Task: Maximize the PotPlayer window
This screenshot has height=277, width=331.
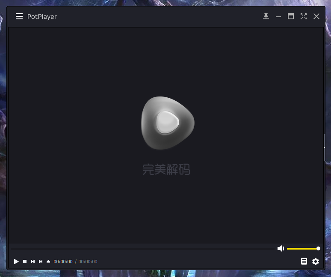Action: [291, 16]
